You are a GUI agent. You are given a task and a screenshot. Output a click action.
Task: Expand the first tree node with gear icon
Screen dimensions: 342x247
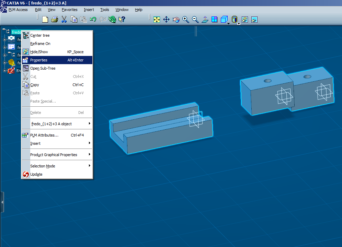tap(4, 40)
